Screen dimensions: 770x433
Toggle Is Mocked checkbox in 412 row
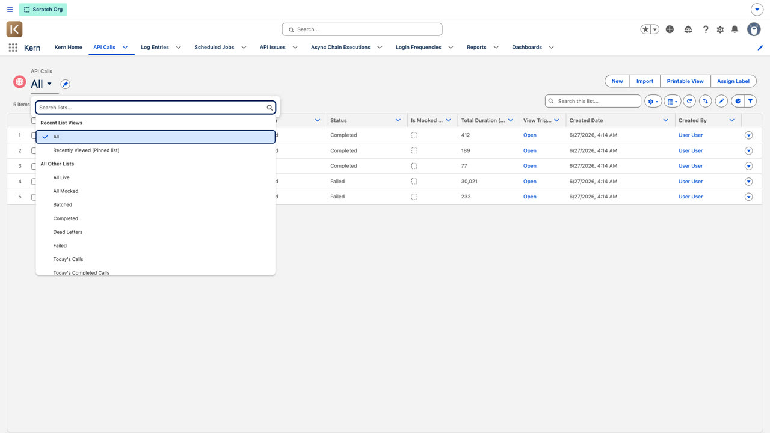pos(414,135)
